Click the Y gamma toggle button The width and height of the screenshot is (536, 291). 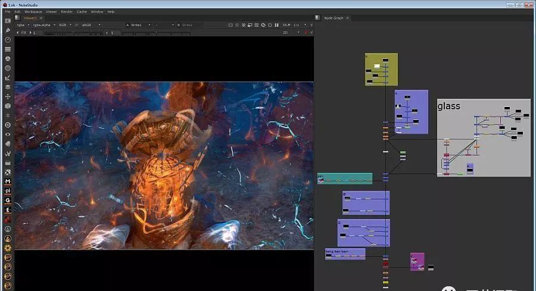tap(107, 33)
